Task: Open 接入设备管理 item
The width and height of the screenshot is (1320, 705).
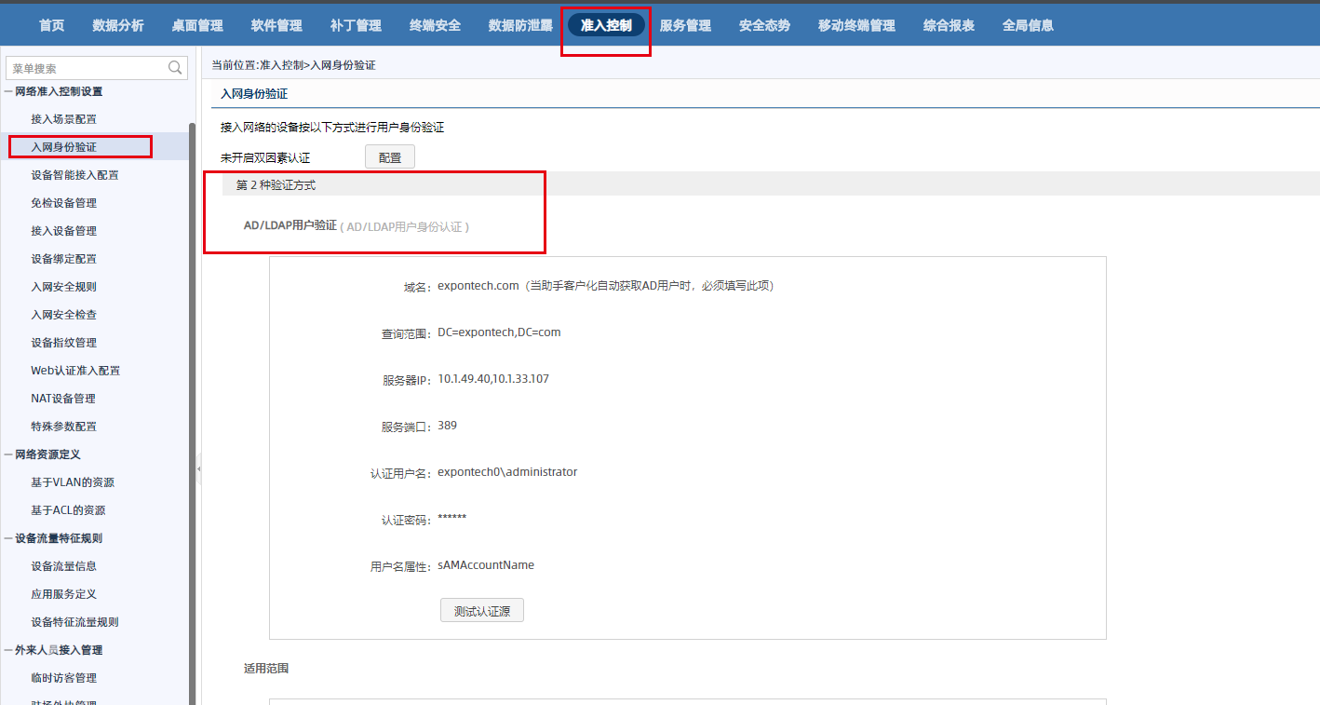Action: tap(63, 231)
